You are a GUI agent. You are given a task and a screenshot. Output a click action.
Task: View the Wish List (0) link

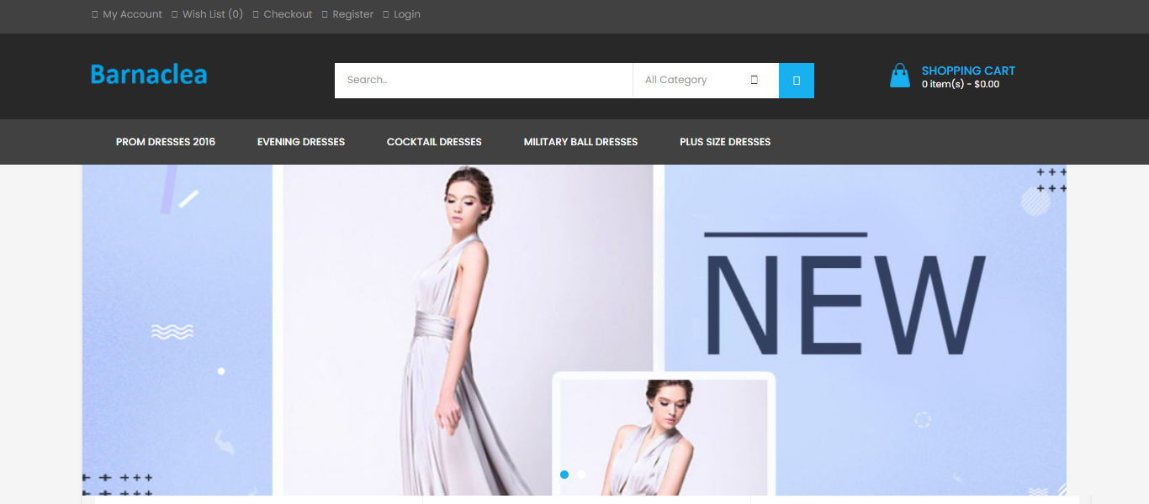click(207, 14)
